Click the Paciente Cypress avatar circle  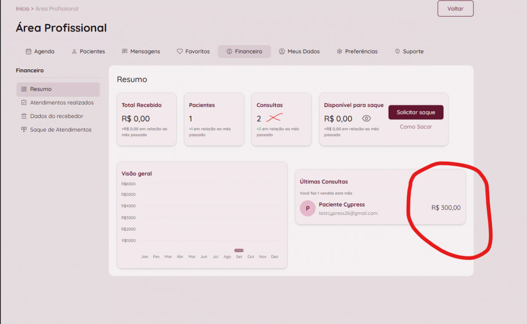pyautogui.click(x=307, y=208)
